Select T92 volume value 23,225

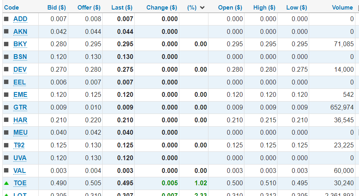[344, 145]
